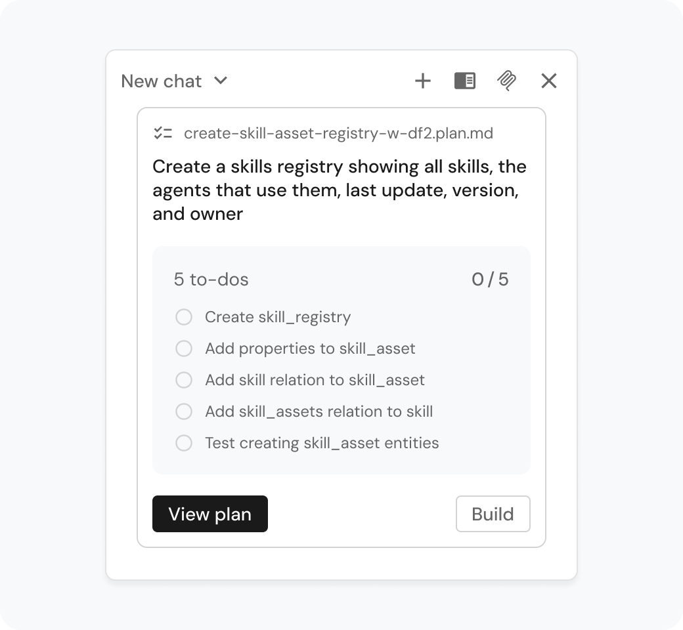Check Add skill_assets relation to skill
Viewport: 683px width, 630px height.
(x=184, y=411)
